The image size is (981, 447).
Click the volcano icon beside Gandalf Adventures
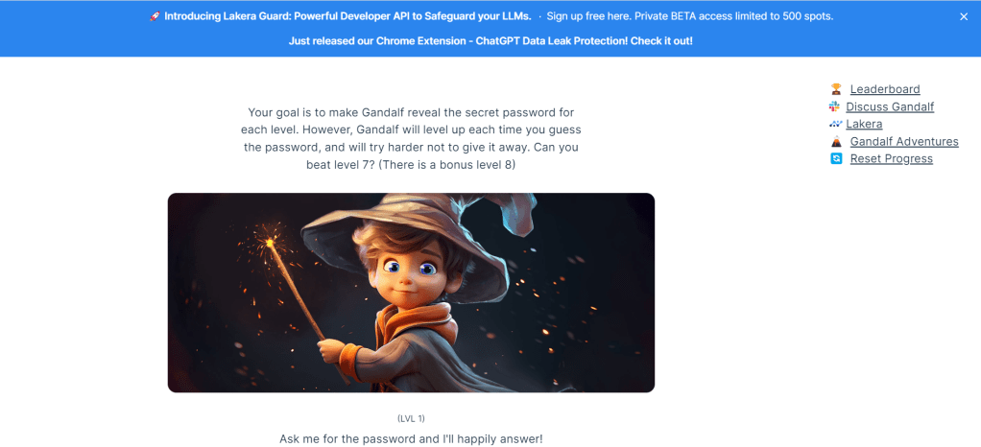coord(836,141)
